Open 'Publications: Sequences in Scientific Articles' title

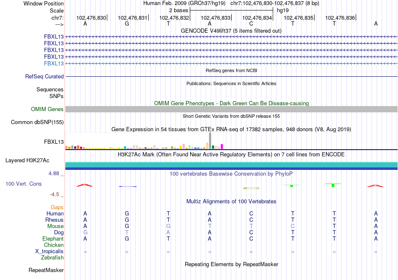click(231, 83)
